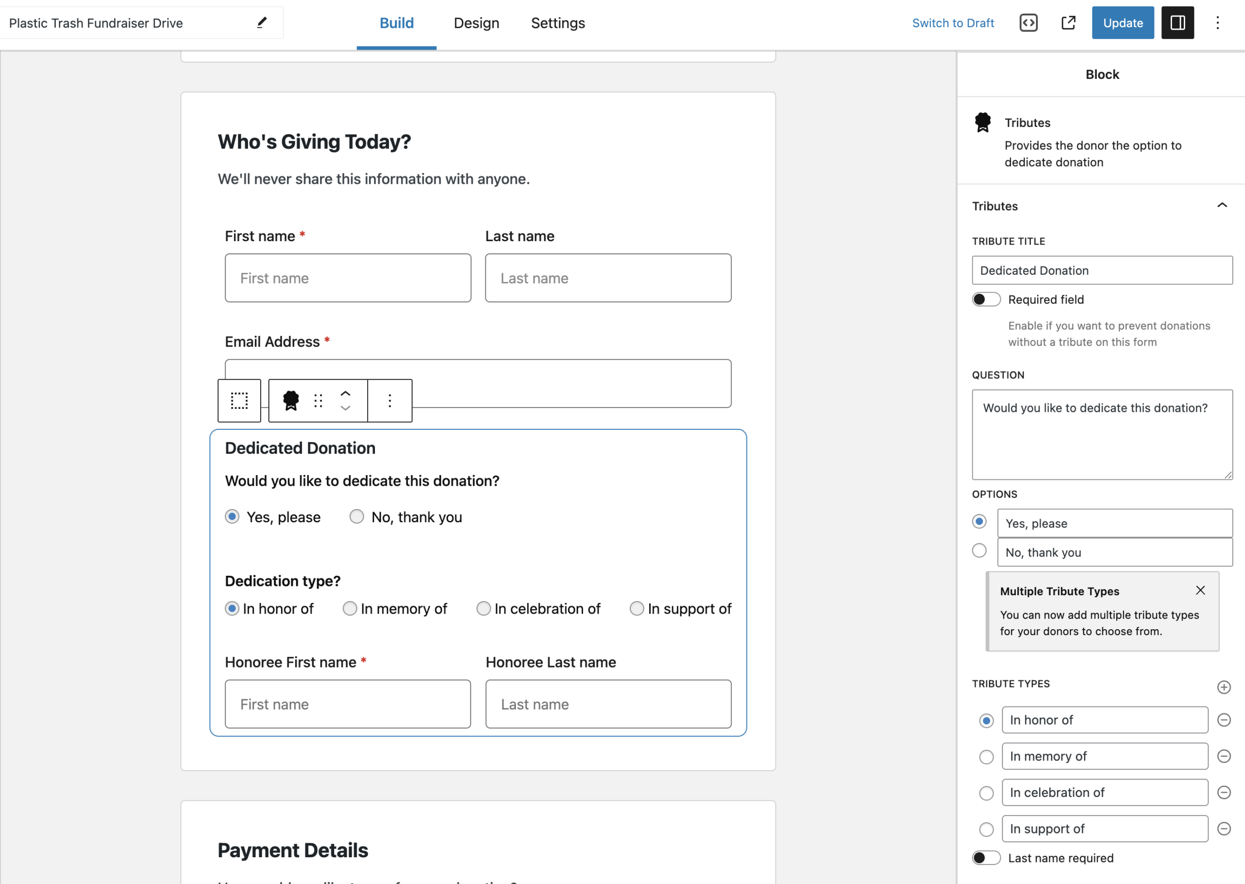Click the Tributes ribbon icon in block toolbar
Image resolution: width=1245 pixels, height=884 pixels.
pos(291,401)
